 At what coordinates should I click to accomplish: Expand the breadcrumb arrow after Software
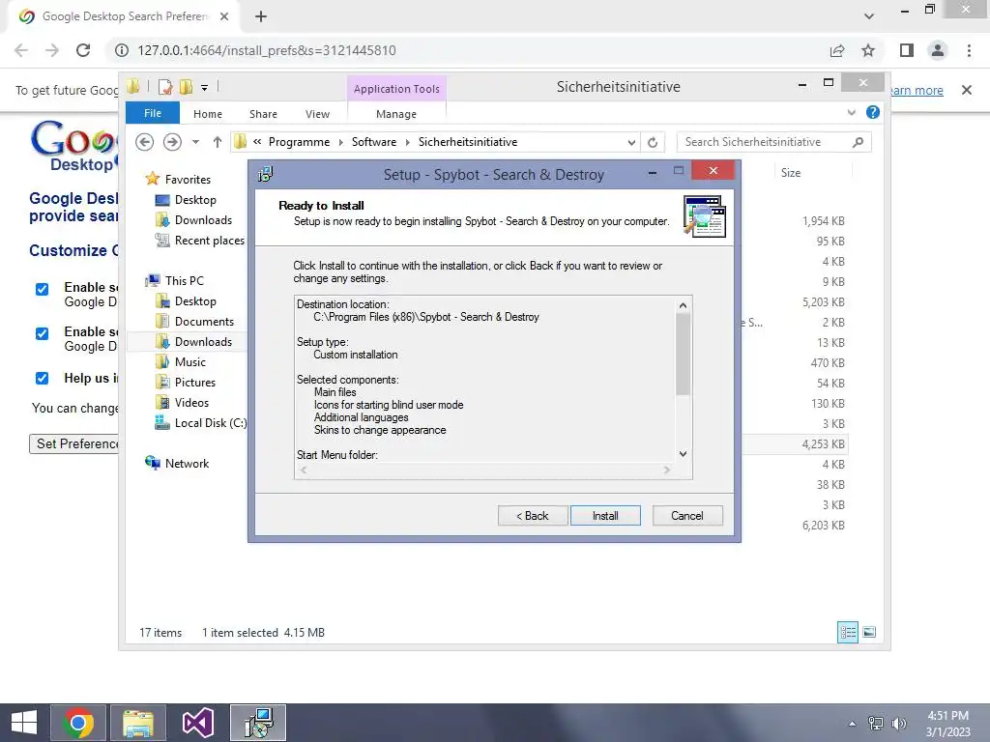tap(407, 143)
